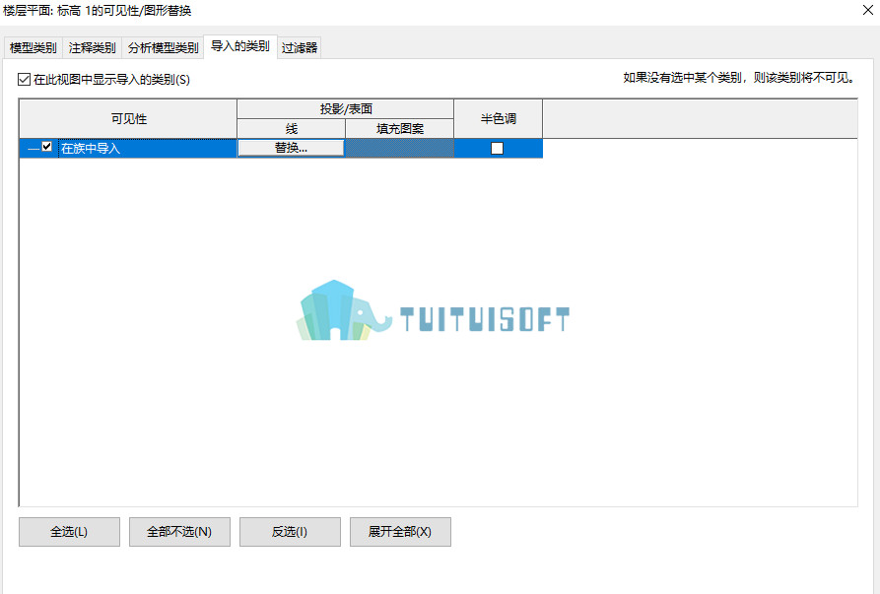Screen dimensions: 880x594
Task: Click the 填充图案 column header
Action: coord(399,128)
